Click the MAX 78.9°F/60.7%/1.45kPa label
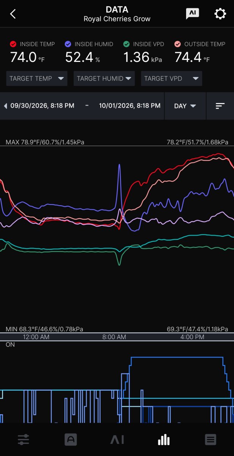The height and width of the screenshot is (456, 234). [45, 142]
